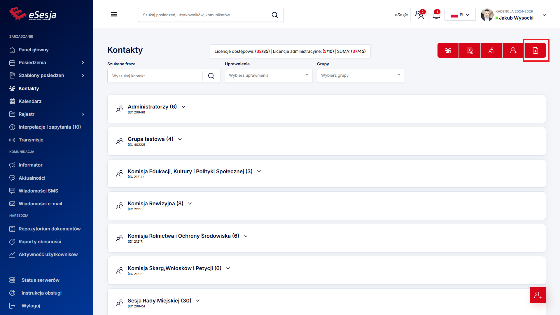Click the contact search magnifier icon

click(211, 76)
